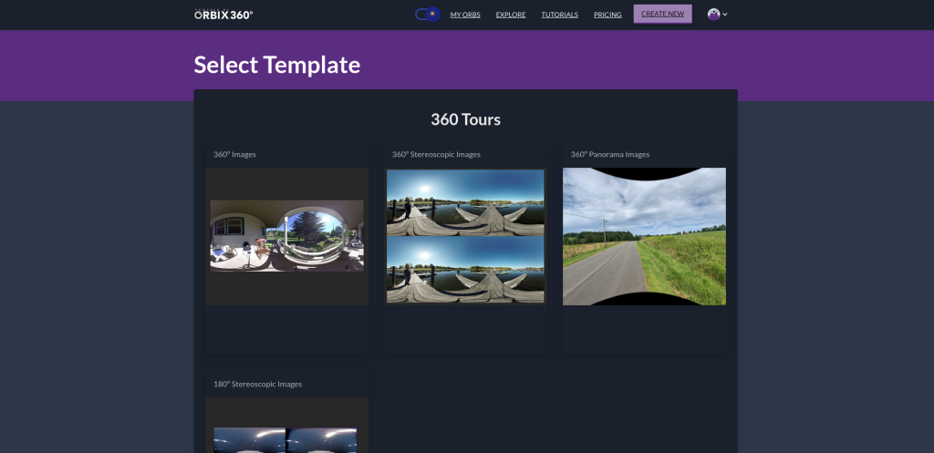Expand the profile dropdown chevron

click(x=725, y=15)
